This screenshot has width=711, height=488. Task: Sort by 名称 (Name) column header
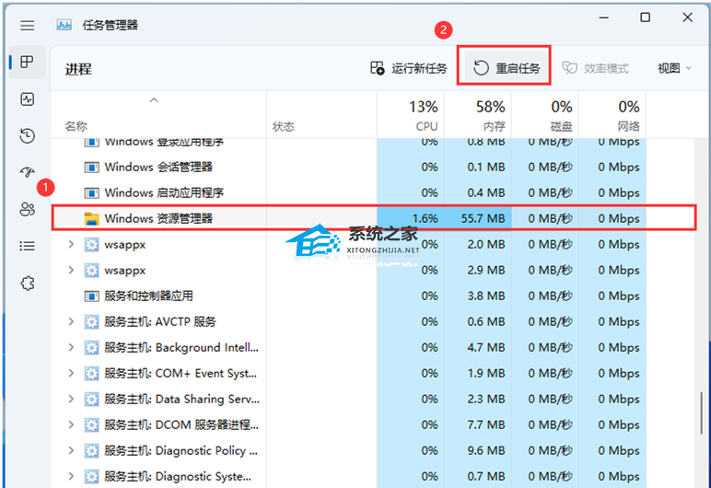(x=158, y=115)
